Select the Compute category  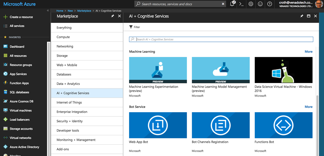pos(87,37)
